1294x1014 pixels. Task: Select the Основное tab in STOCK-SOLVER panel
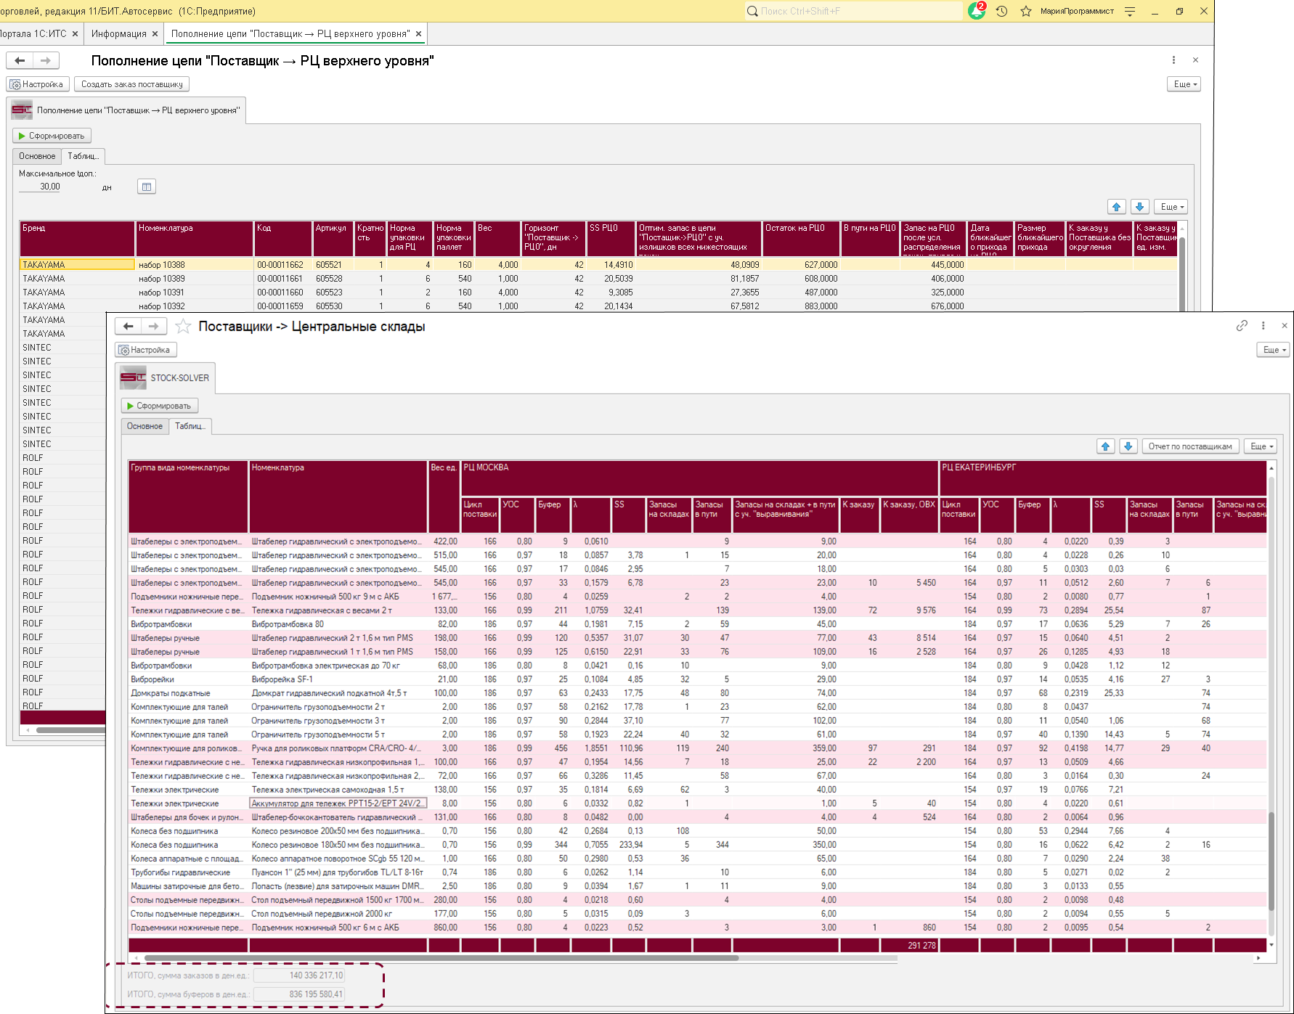(x=145, y=426)
